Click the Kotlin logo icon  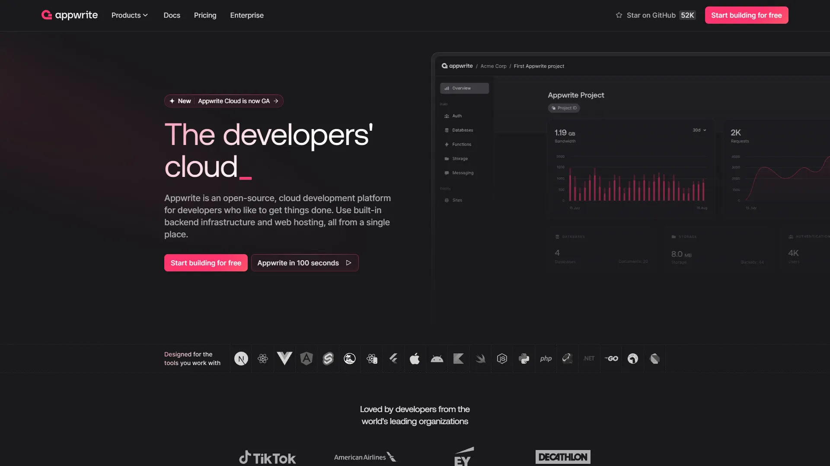click(x=459, y=359)
